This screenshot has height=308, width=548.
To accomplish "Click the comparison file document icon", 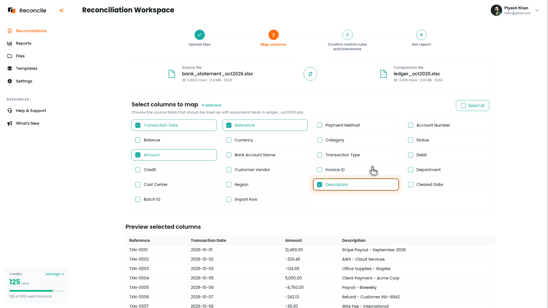I will point(383,74).
